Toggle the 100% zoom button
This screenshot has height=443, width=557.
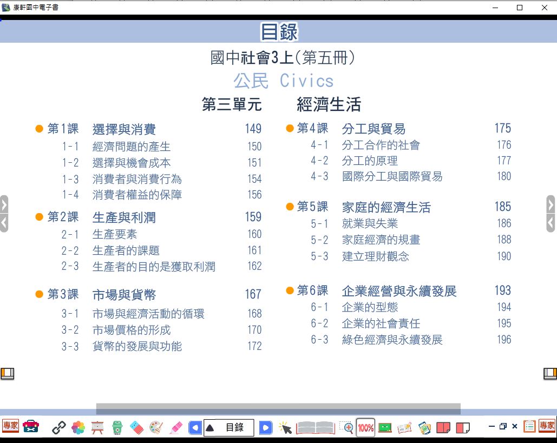(x=366, y=427)
